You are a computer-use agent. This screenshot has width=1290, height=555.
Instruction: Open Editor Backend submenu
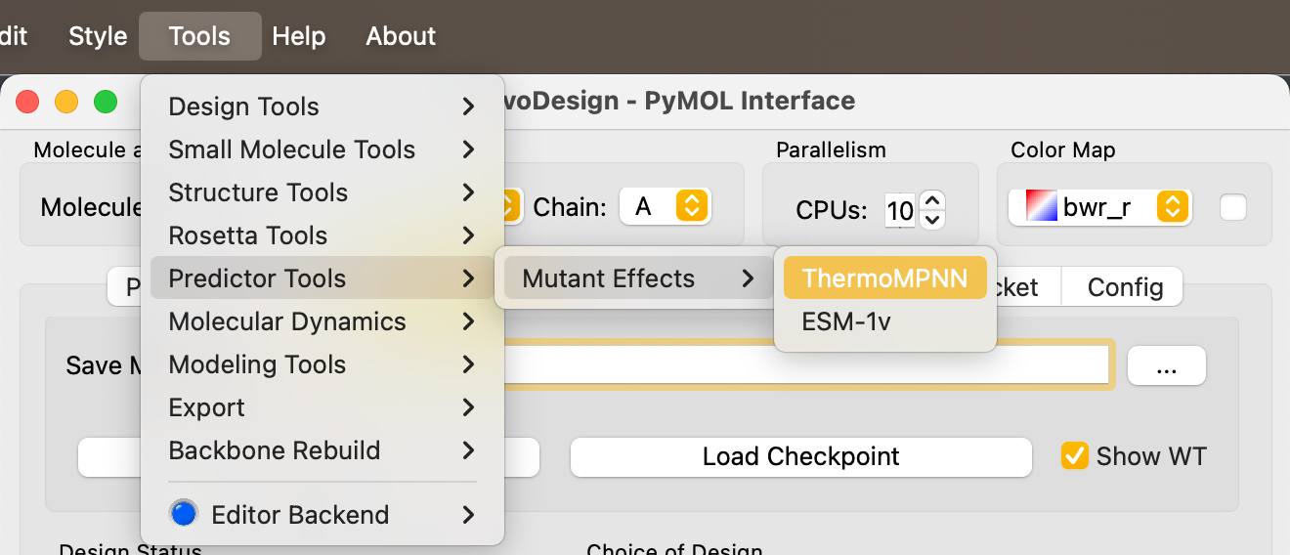click(x=322, y=515)
